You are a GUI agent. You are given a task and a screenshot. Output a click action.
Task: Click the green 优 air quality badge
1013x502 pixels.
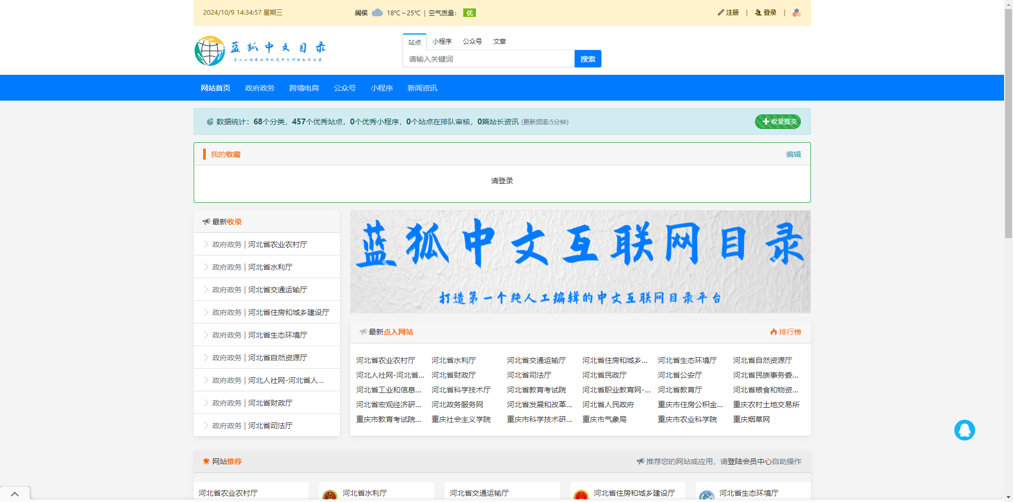coord(469,13)
